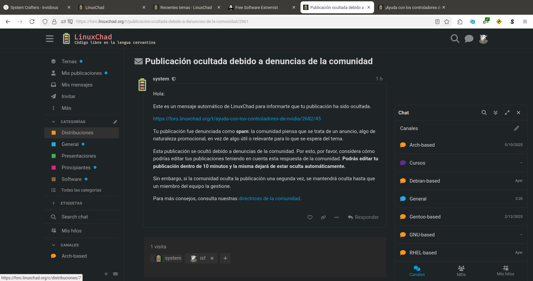Open Invitar in the sidebar
533x281 pixels.
(x=82, y=96)
